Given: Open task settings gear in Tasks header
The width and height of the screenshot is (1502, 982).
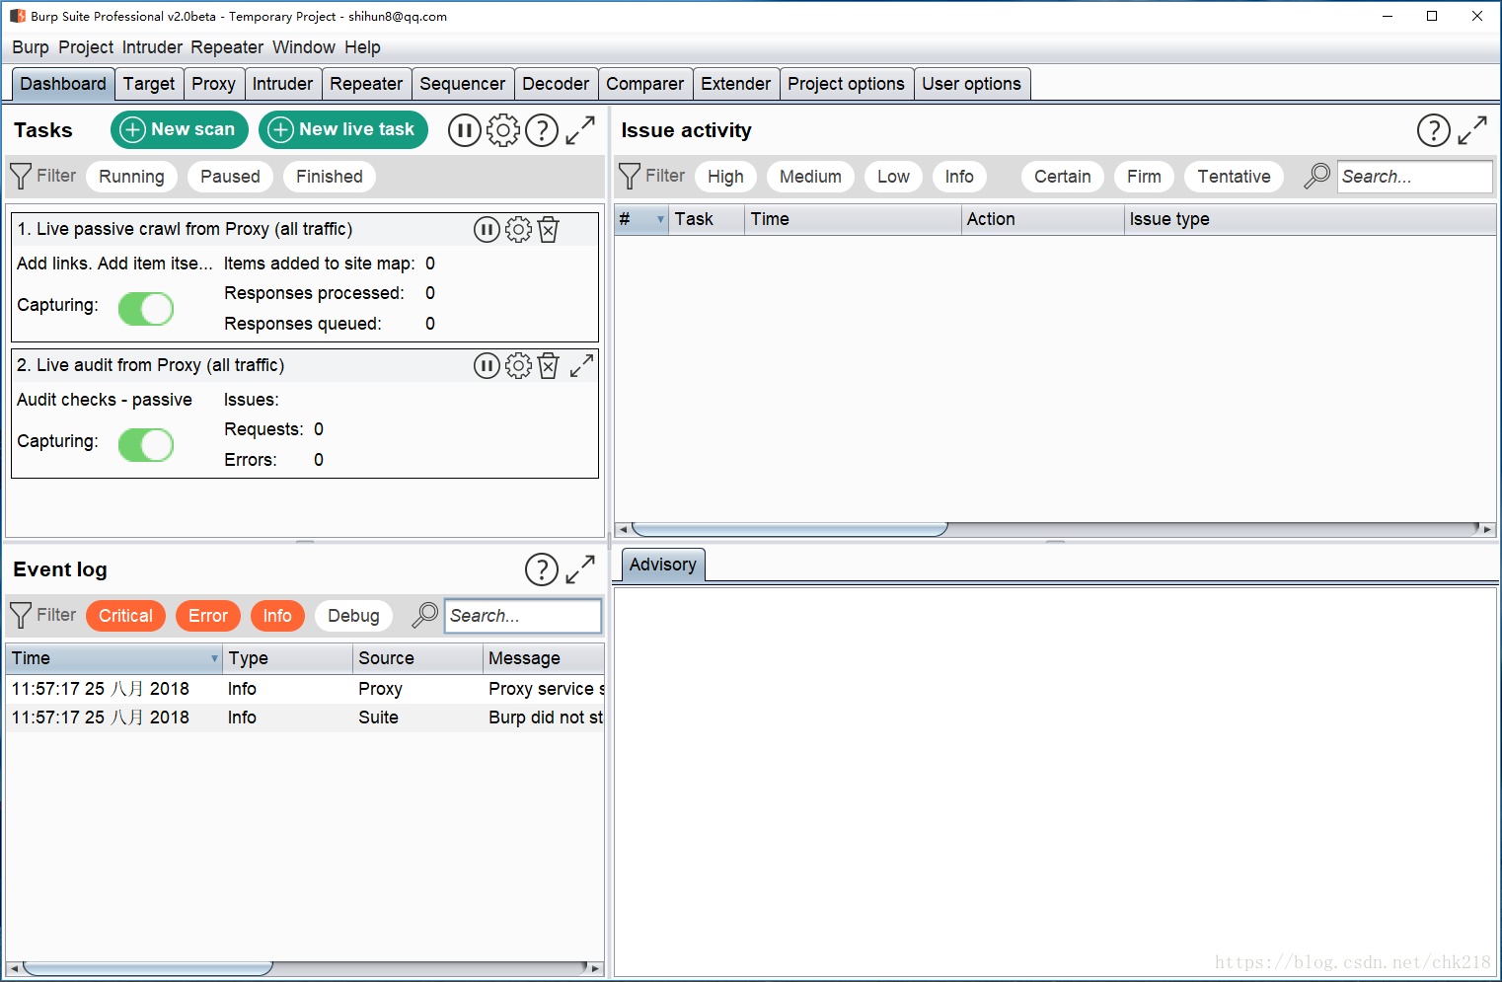Looking at the screenshot, I should (503, 130).
